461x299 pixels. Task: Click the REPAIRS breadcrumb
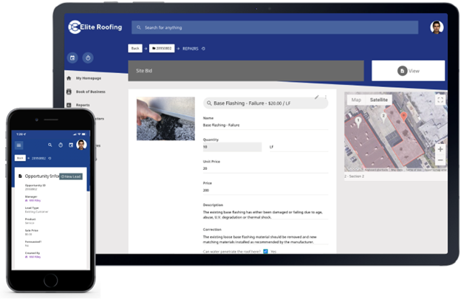[x=191, y=49]
